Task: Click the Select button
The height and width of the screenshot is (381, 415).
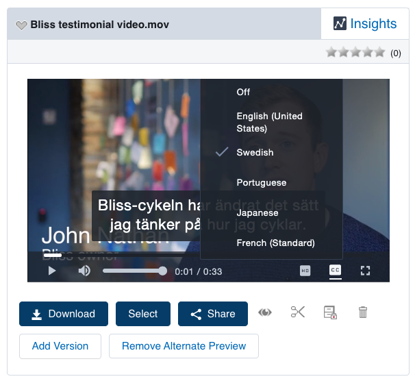Action: click(x=143, y=314)
